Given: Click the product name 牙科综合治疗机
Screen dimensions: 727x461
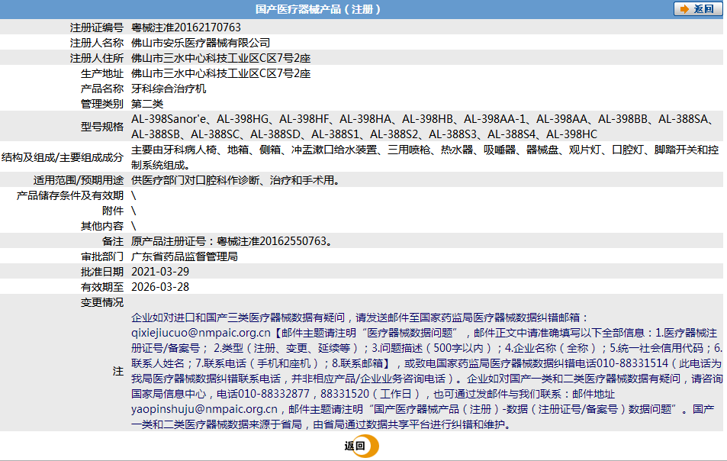Looking at the screenshot, I should click(169, 89).
